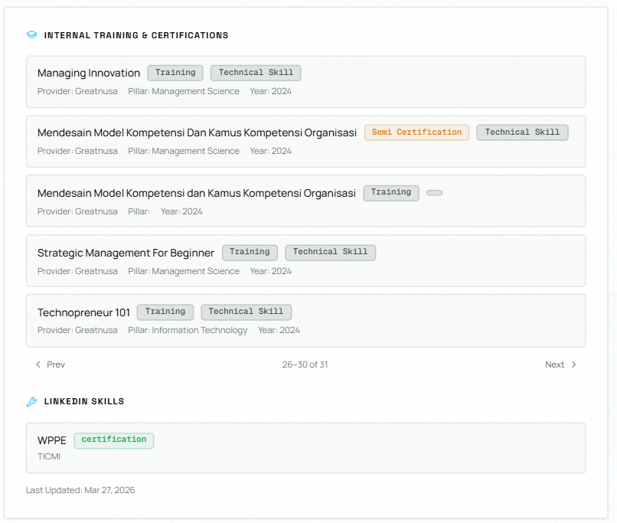Viewport: 617px width, 523px height.
Task: Click the wrench icon beside LinkedIn Skills
Action: tap(31, 401)
